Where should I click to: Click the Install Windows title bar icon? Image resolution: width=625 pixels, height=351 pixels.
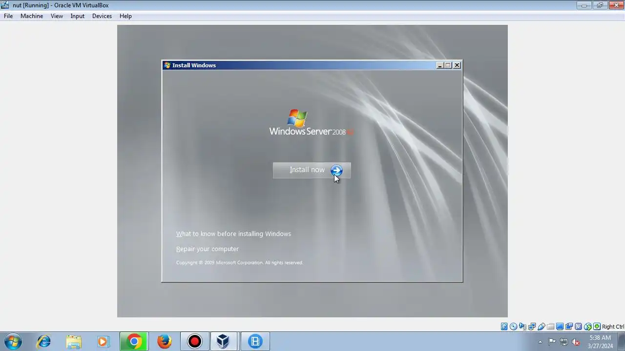[167, 65]
